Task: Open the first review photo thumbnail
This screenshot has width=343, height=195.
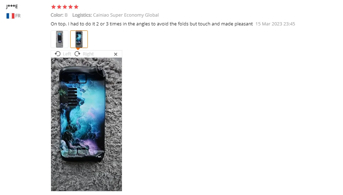Action: (60, 39)
